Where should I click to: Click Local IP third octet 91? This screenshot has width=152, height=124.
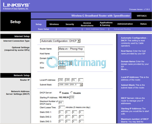tap(74, 80)
